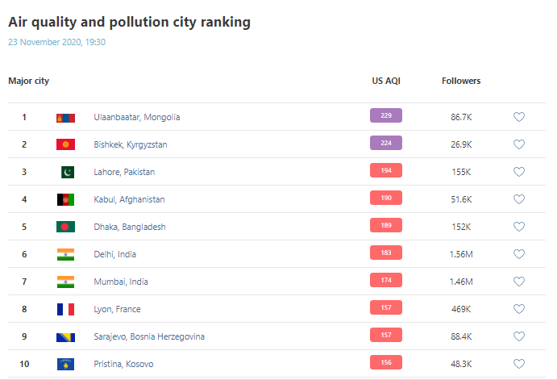Click the Pakistan flag next to Lahore
The image size is (557, 380).
[x=65, y=173]
